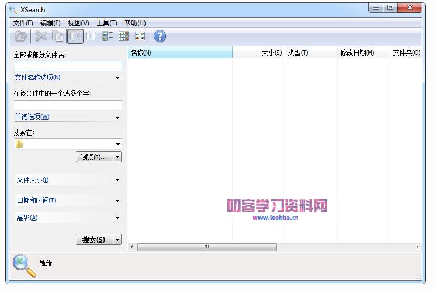Image resolution: width=436 pixels, height=290 pixels.
Task: Open the 工具(T) menu
Action: (x=107, y=23)
